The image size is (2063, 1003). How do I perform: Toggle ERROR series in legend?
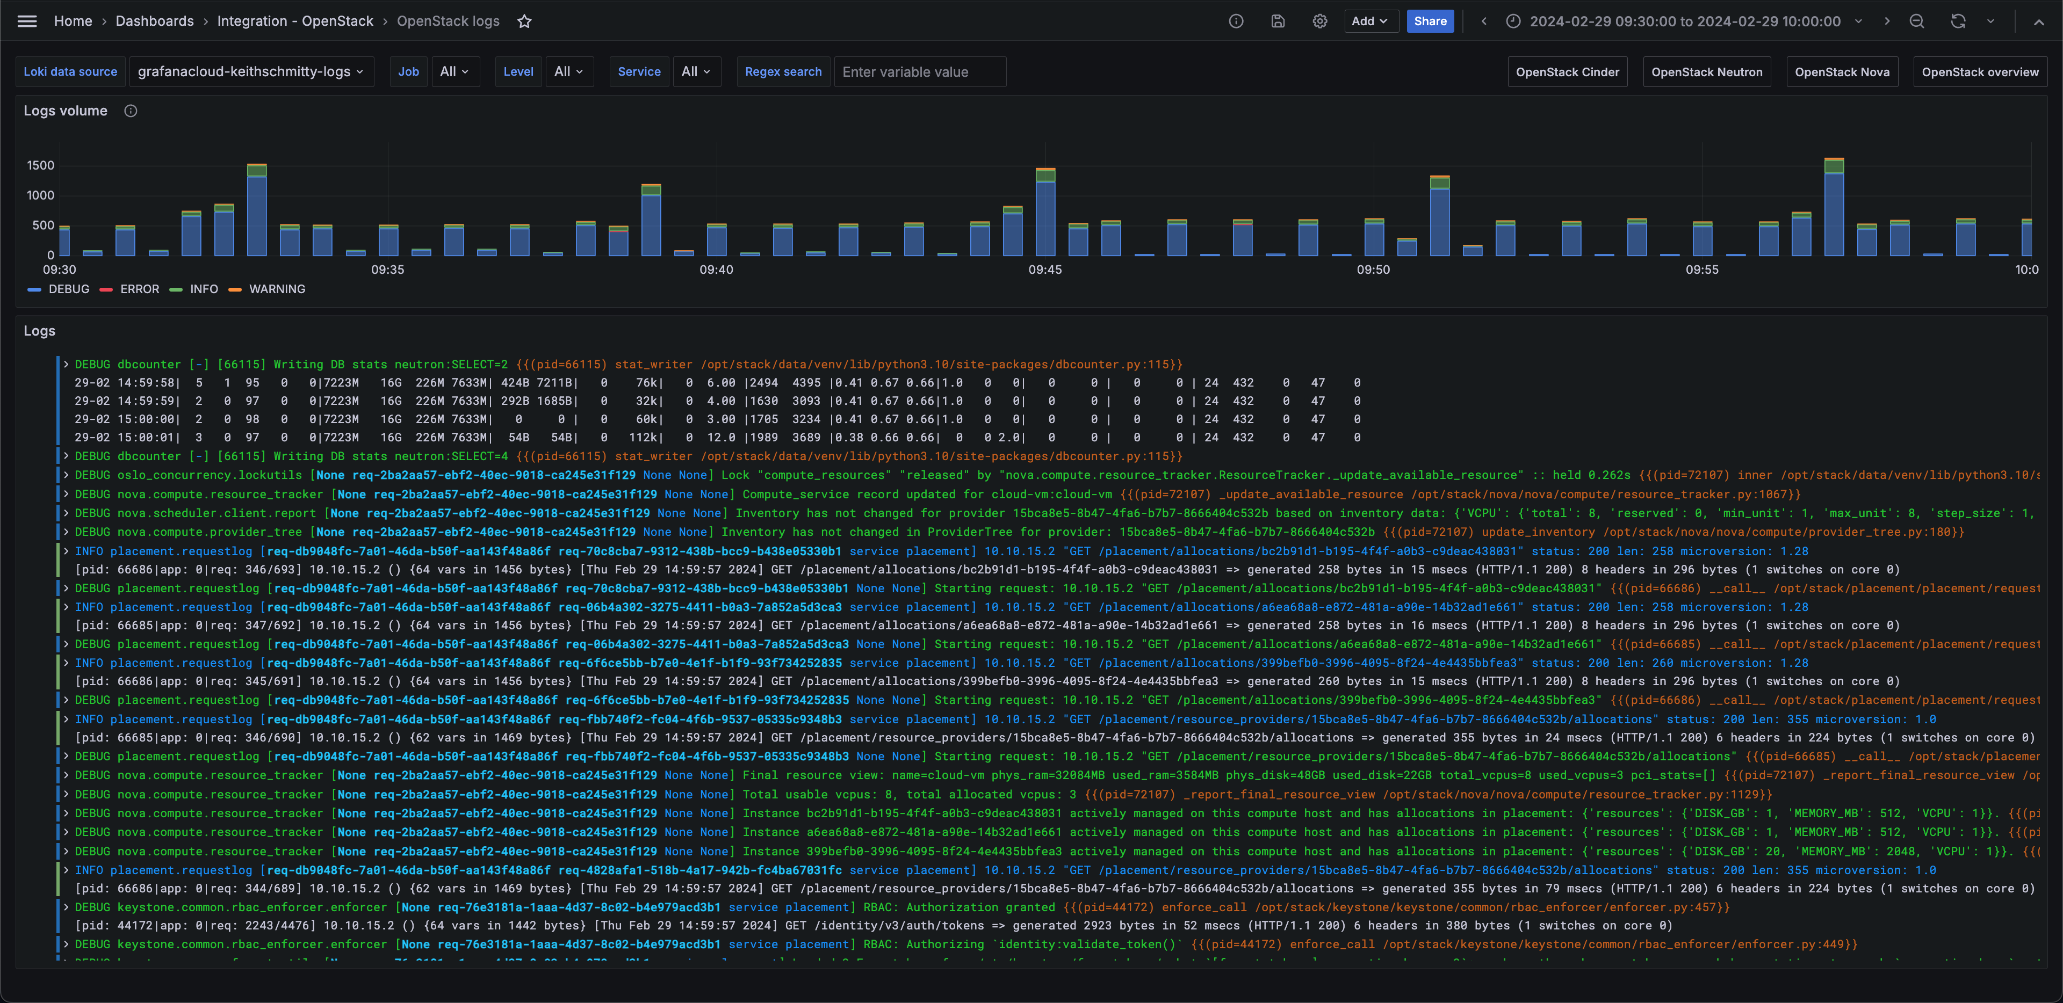139,289
